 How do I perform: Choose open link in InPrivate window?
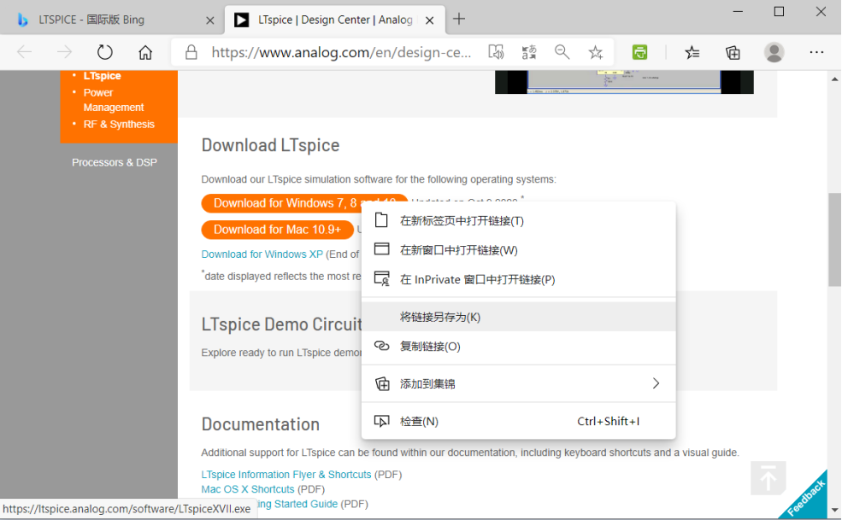pos(518,279)
